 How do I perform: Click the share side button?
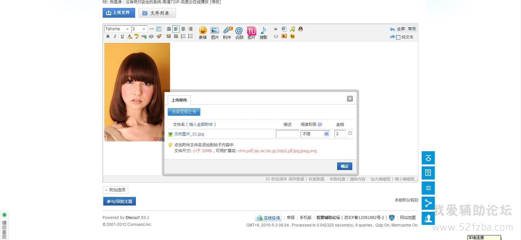428,203
